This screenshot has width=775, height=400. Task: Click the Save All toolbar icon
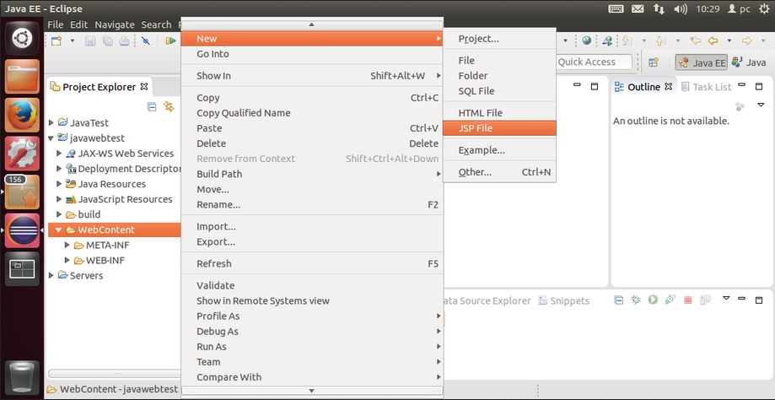tap(107, 41)
